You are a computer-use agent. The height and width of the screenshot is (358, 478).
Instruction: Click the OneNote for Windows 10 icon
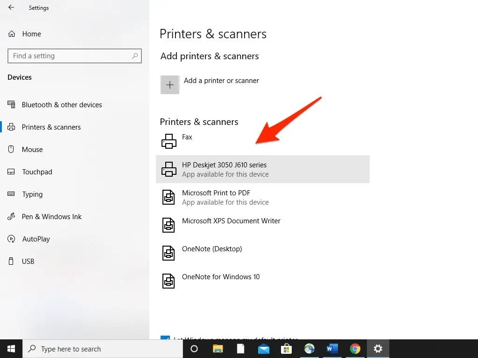[x=168, y=281]
